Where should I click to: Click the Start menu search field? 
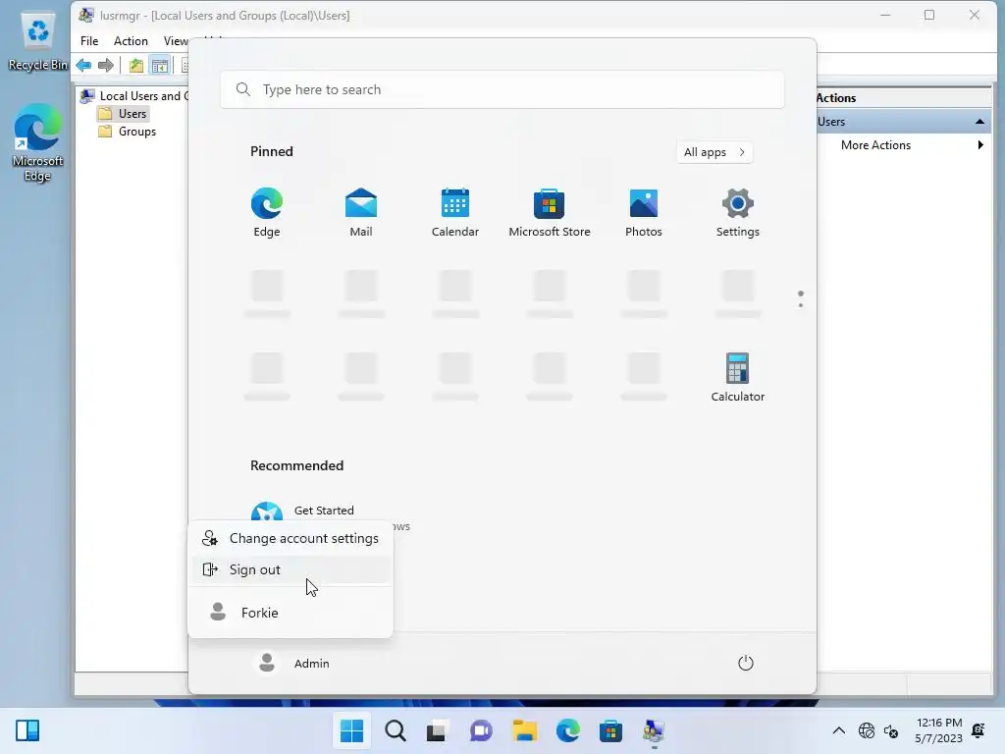(502, 89)
